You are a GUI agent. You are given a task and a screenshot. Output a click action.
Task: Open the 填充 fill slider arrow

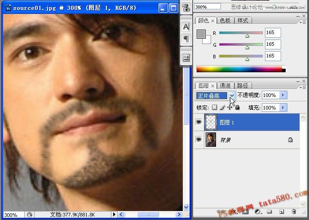(x=283, y=108)
